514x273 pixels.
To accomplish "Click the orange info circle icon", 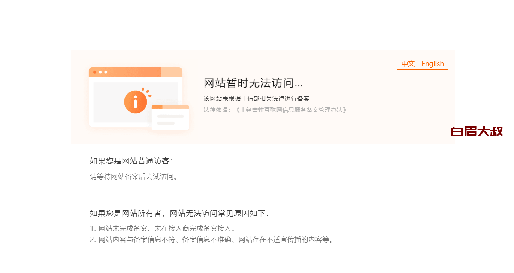I will point(136,101).
